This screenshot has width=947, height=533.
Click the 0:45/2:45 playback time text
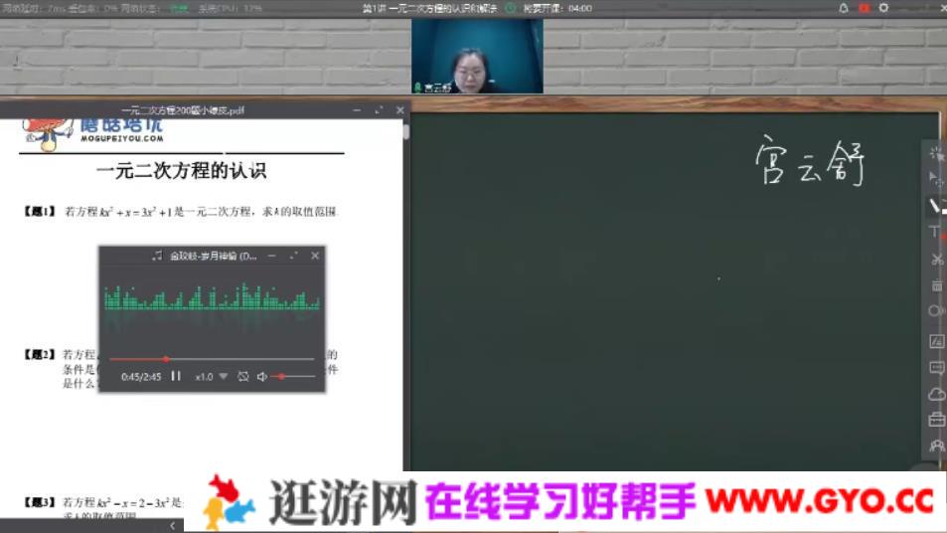pos(141,377)
